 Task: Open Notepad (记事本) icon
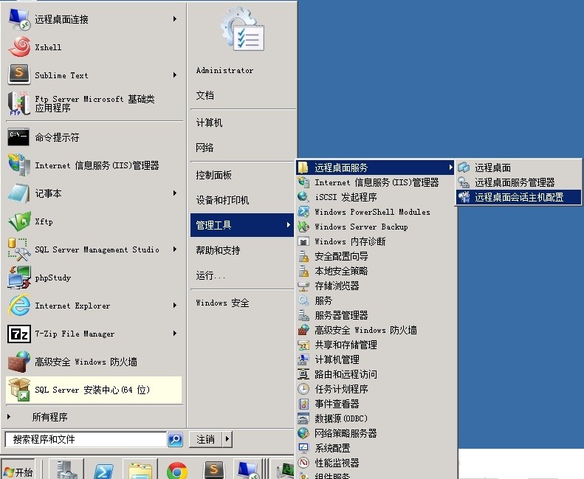19,193
